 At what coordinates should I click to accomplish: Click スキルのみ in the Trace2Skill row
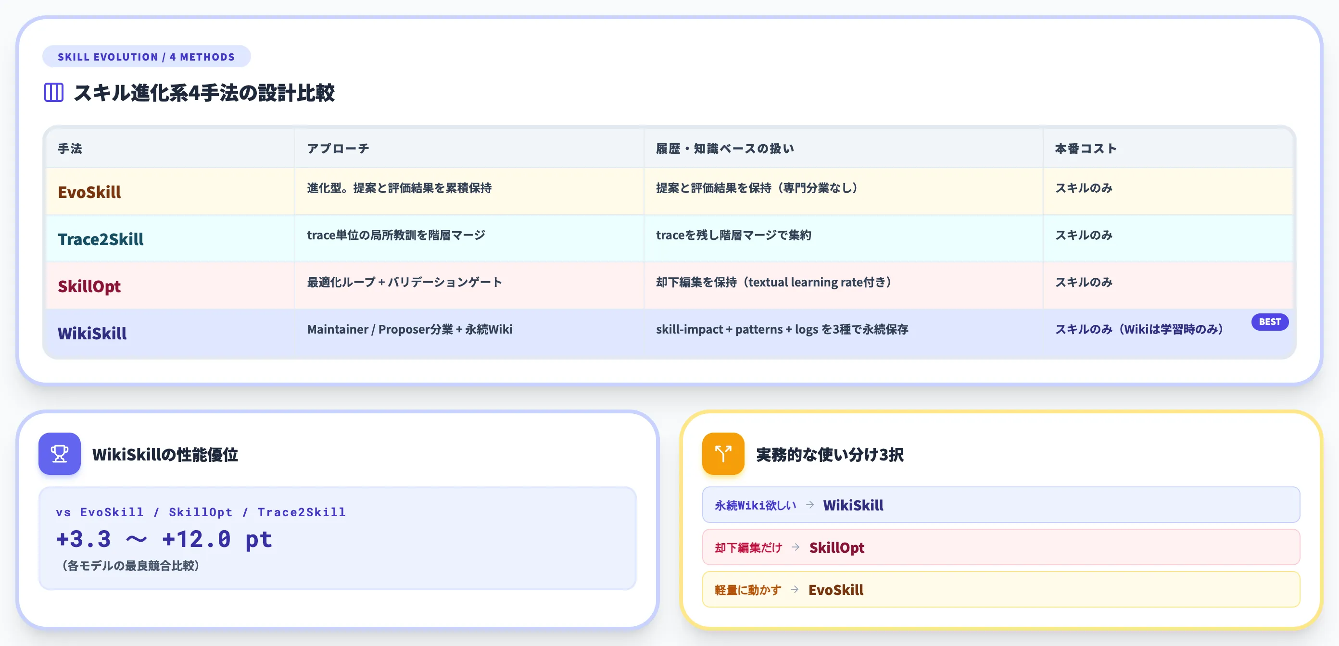pos(1084,235)
